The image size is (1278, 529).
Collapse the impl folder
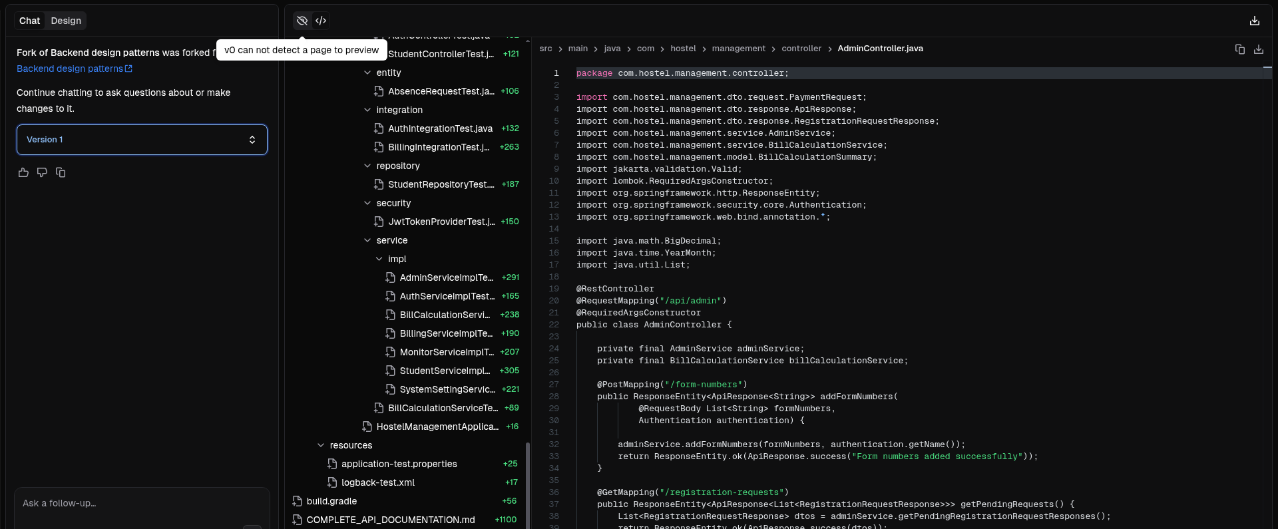tap(397, 259)
